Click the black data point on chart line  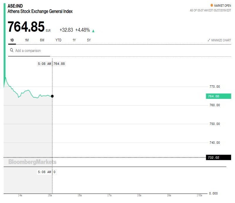52,96
